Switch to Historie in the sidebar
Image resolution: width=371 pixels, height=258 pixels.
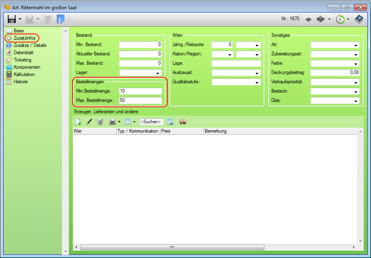click(x=21, y=82)
